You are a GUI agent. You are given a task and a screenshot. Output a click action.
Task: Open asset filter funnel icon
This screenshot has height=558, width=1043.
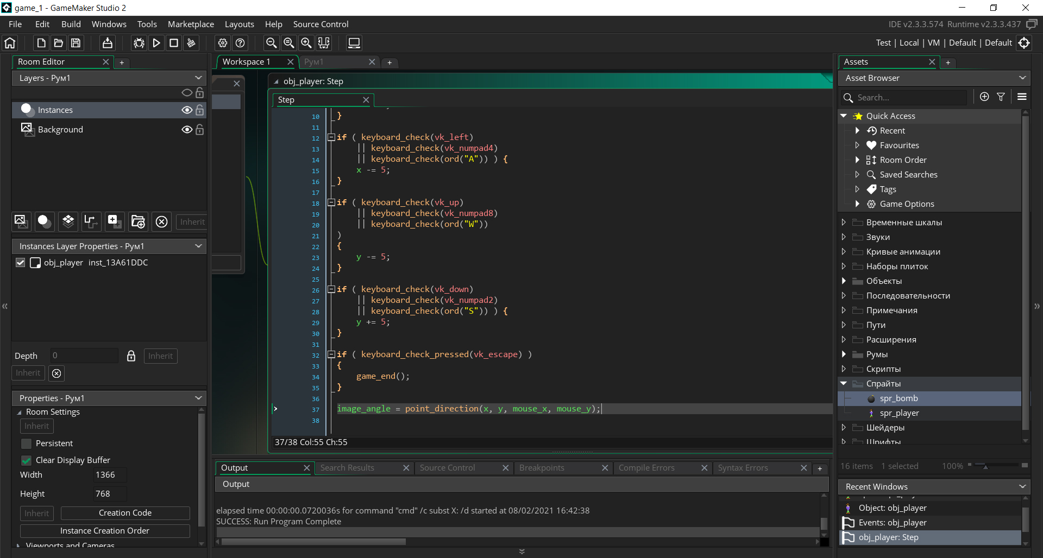point(1001,97)
